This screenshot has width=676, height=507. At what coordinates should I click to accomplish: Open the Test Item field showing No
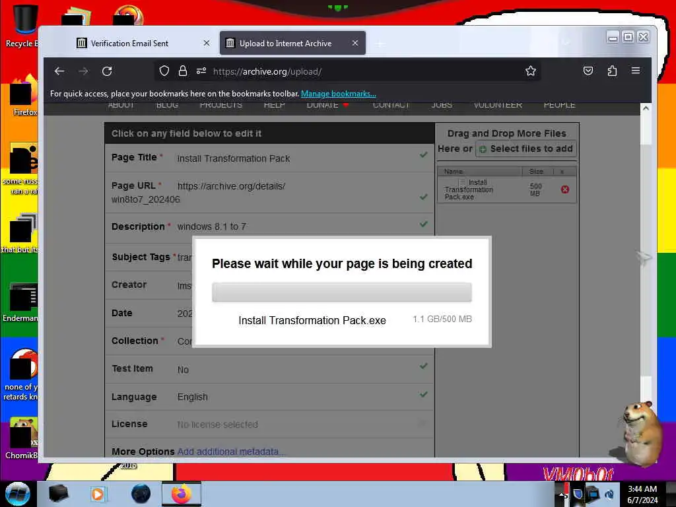(183, 370)
